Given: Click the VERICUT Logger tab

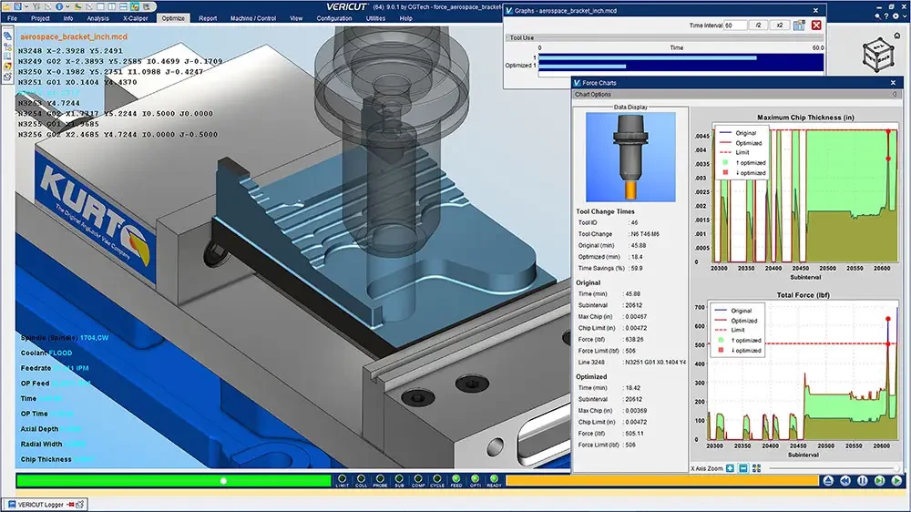Looking at the screenshot, I should click(45, 504).
